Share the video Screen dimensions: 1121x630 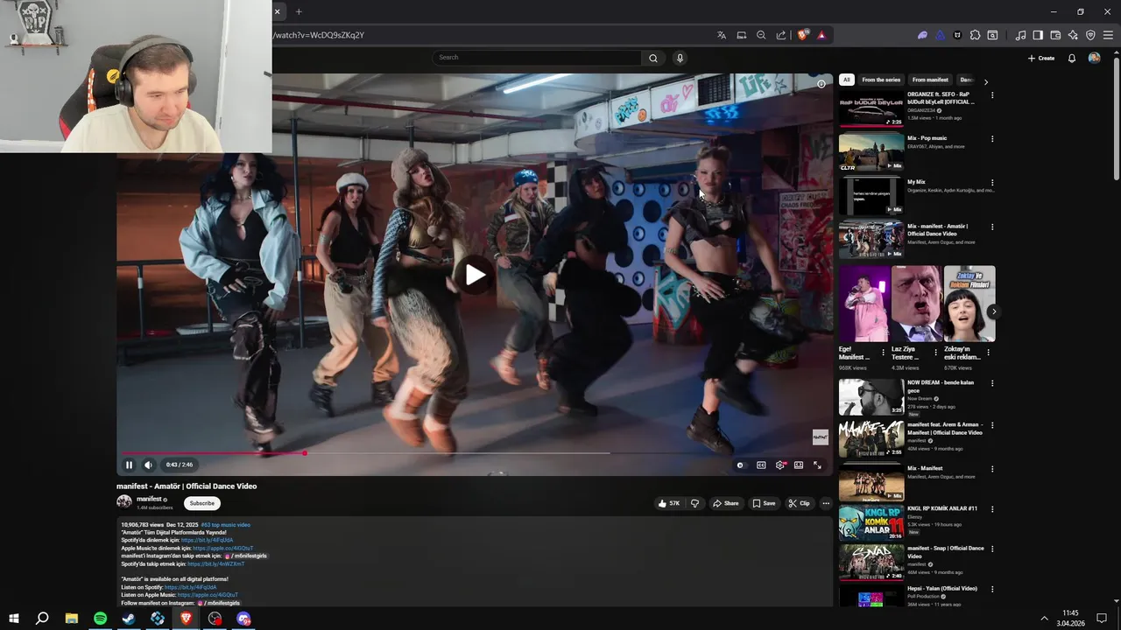pos(725,503)
